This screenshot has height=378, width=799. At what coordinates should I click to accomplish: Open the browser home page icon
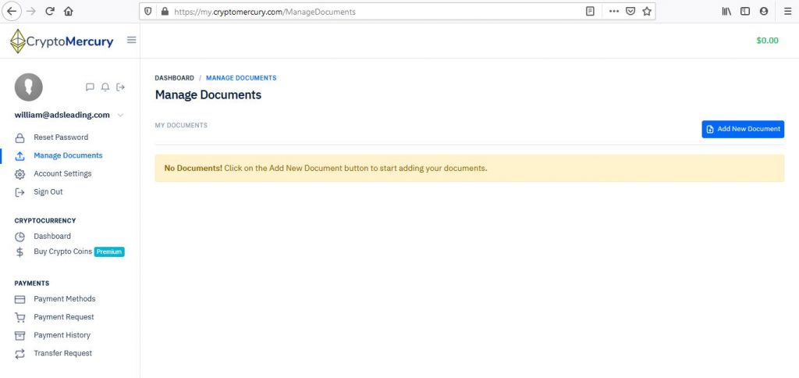[x=69, y=11]
